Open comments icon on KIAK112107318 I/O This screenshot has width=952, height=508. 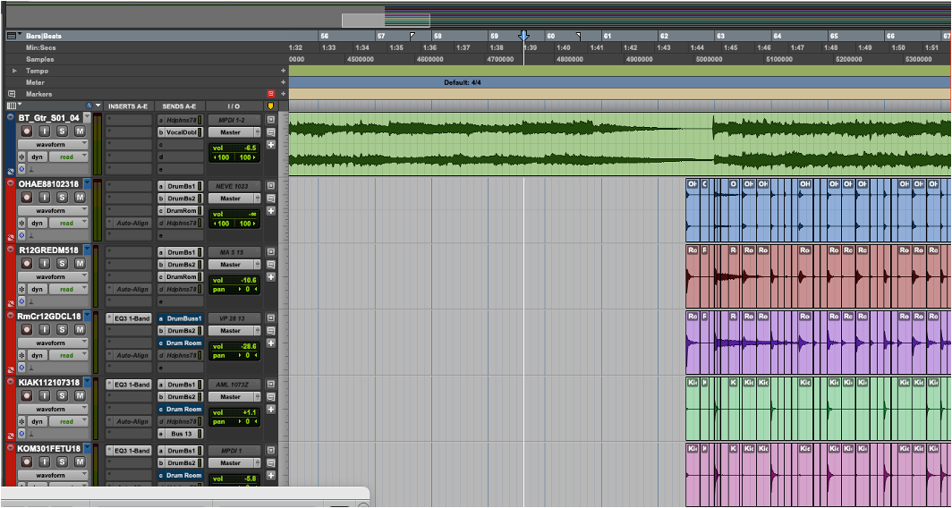click(271, 396)
